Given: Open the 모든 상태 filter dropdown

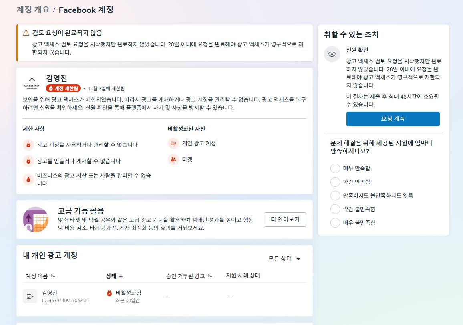Looking at the screenshot, I should (284, 259).
